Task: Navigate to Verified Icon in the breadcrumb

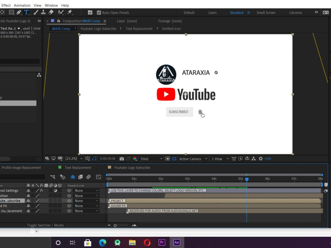Action: coord(171,29)
